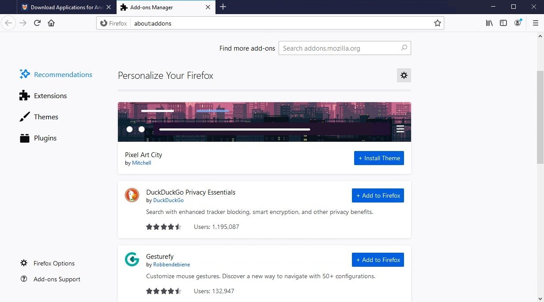Open the Recommendations section
Screen dimensions: 544x302
coord(56,74)
